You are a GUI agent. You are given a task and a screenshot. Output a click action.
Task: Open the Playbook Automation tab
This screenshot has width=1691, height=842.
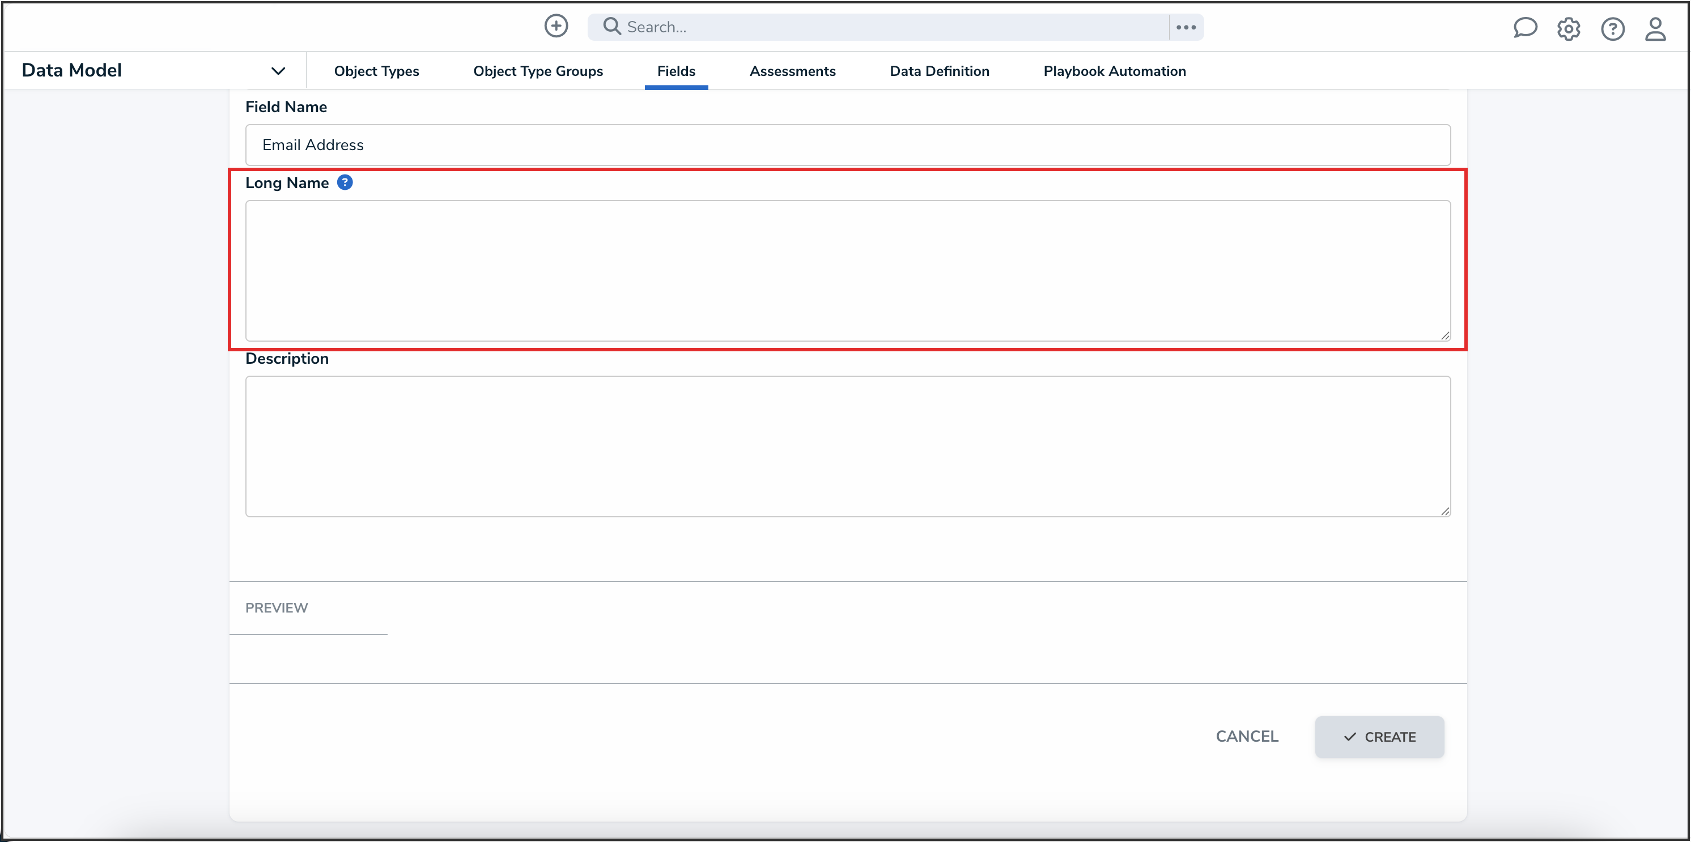tap(1114, 71)
